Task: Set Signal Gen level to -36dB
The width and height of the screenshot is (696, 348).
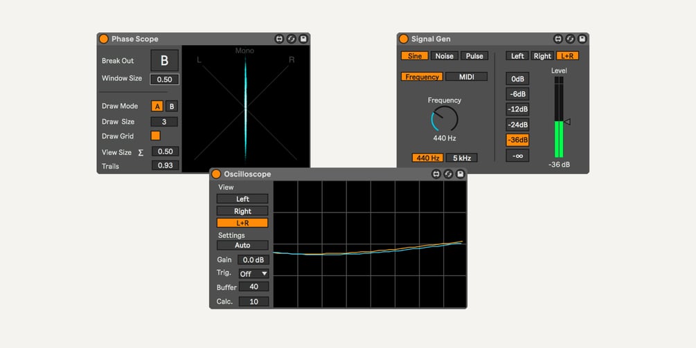Action: (517, 140)
